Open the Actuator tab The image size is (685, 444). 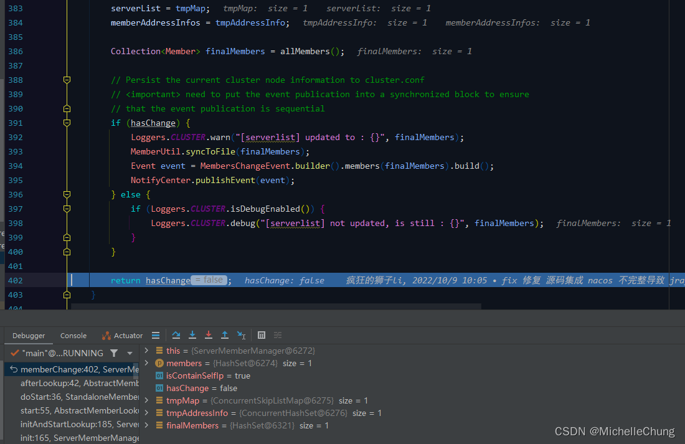click(122, 336)
